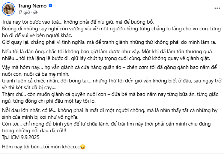Click the line starting 'Buông đi những suy nghĩ'
This screenshot has height=154, width=224.
(111, 29)
